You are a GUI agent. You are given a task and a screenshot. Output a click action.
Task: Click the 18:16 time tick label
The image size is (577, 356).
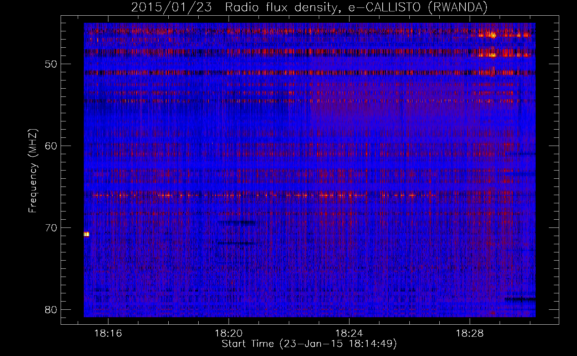[108, 333]
